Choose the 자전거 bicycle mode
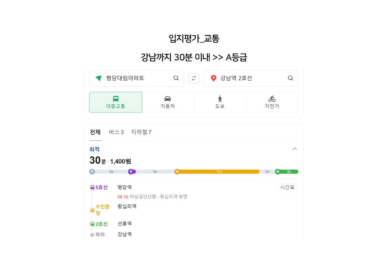The width and height of the screenshot is (388, 267). click(x=272, y=102)
